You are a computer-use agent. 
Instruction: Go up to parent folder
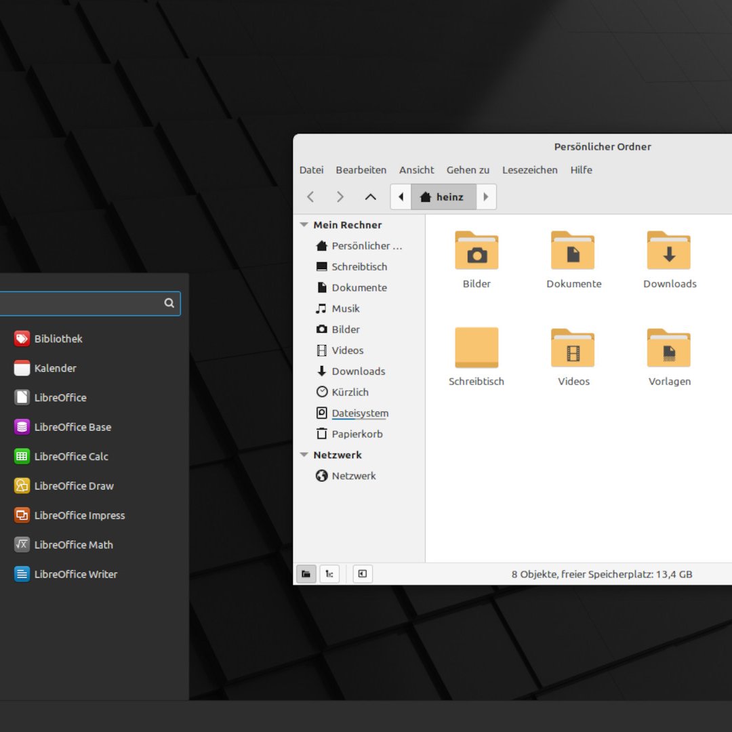[x=370, y=197]
